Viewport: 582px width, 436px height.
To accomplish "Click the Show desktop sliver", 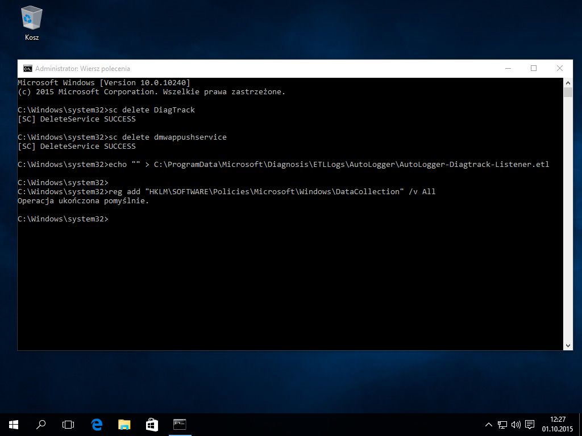I will [580, 425].
